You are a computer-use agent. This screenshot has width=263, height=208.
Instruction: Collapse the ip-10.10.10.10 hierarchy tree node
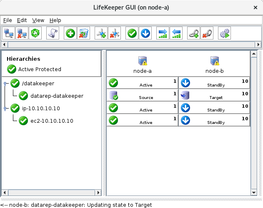point(5,108)
